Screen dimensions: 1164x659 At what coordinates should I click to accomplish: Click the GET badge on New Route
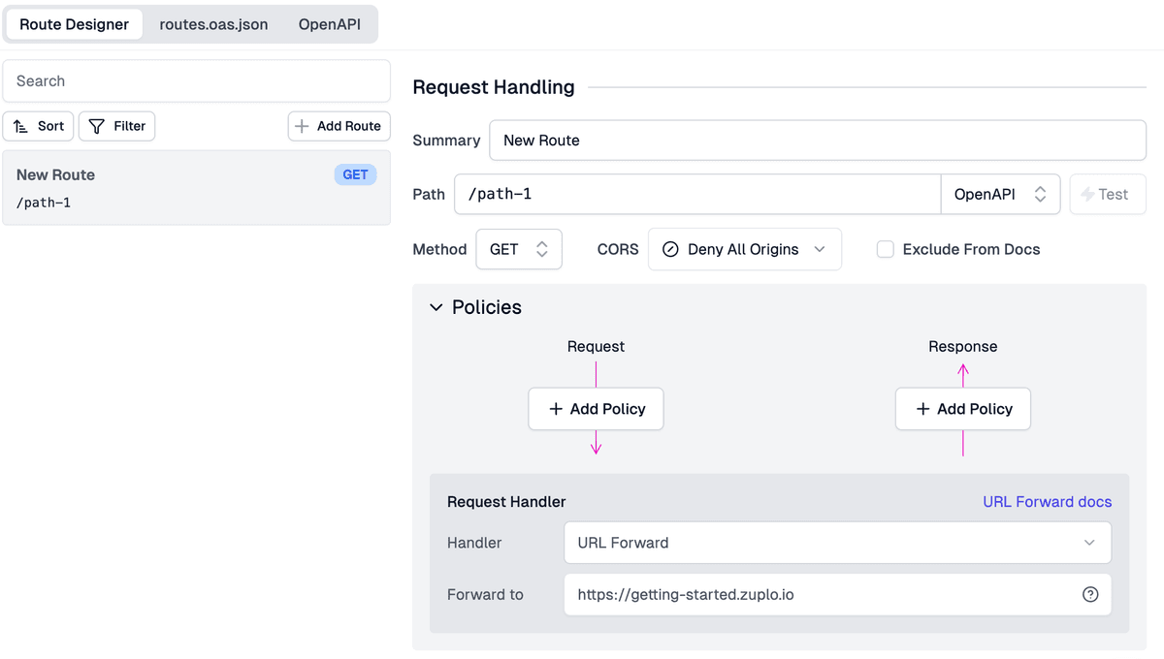355,174
